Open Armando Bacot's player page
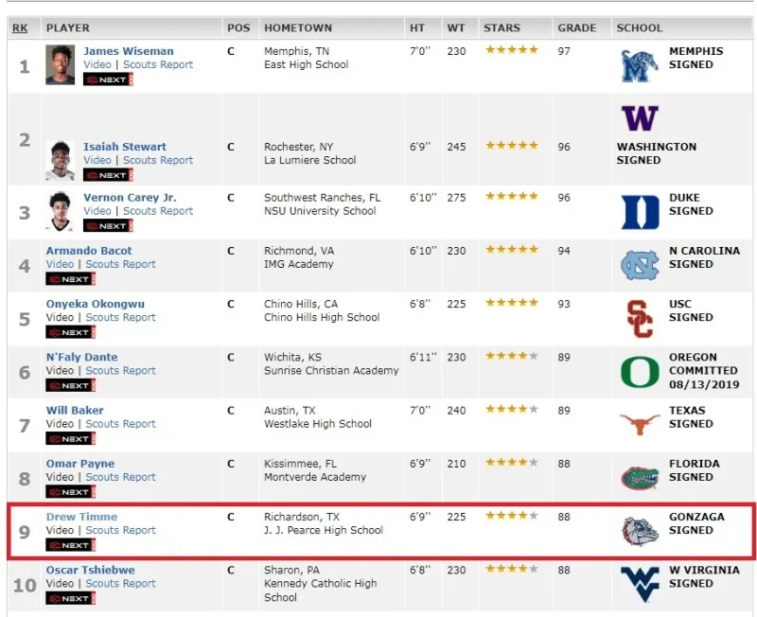Image resolution: width=757 pixels, height=617 pixels. pyautogui.click(x=89, y=251)
